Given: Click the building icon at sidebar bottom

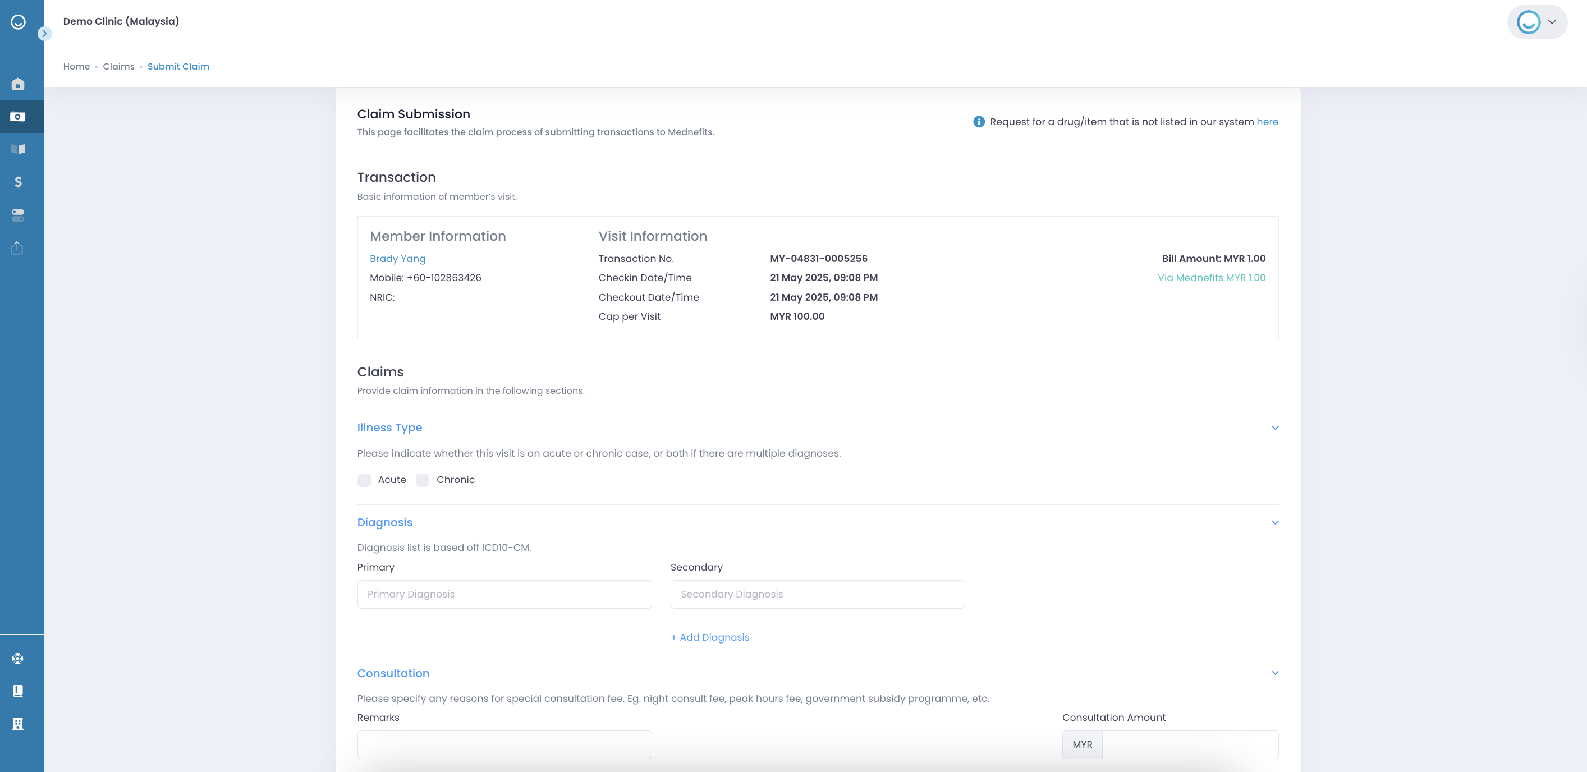Looking at the screenshot, I should [18, 724].
